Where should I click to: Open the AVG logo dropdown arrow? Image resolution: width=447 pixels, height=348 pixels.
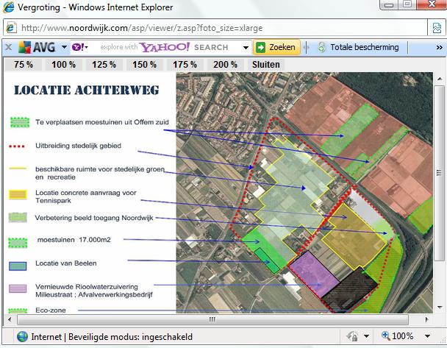[x=65, y=47]
